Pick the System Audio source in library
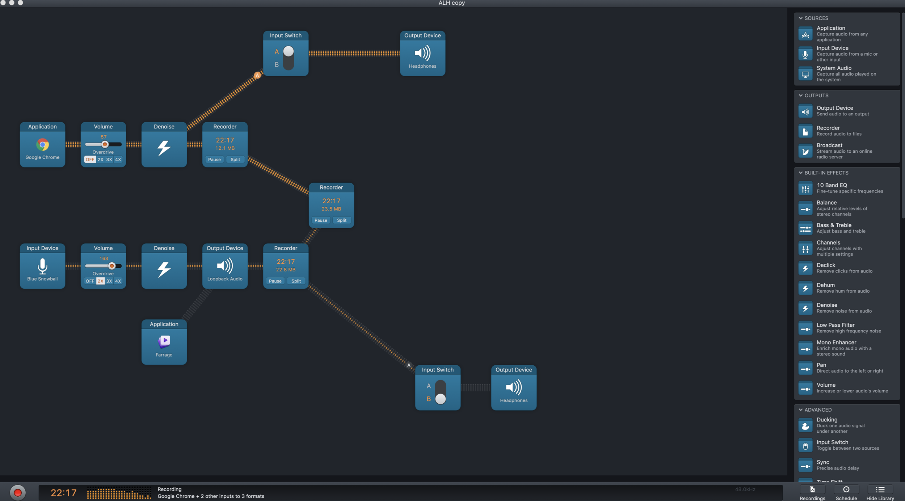Viewport: 905px width, 501px height. coord(847,74)
